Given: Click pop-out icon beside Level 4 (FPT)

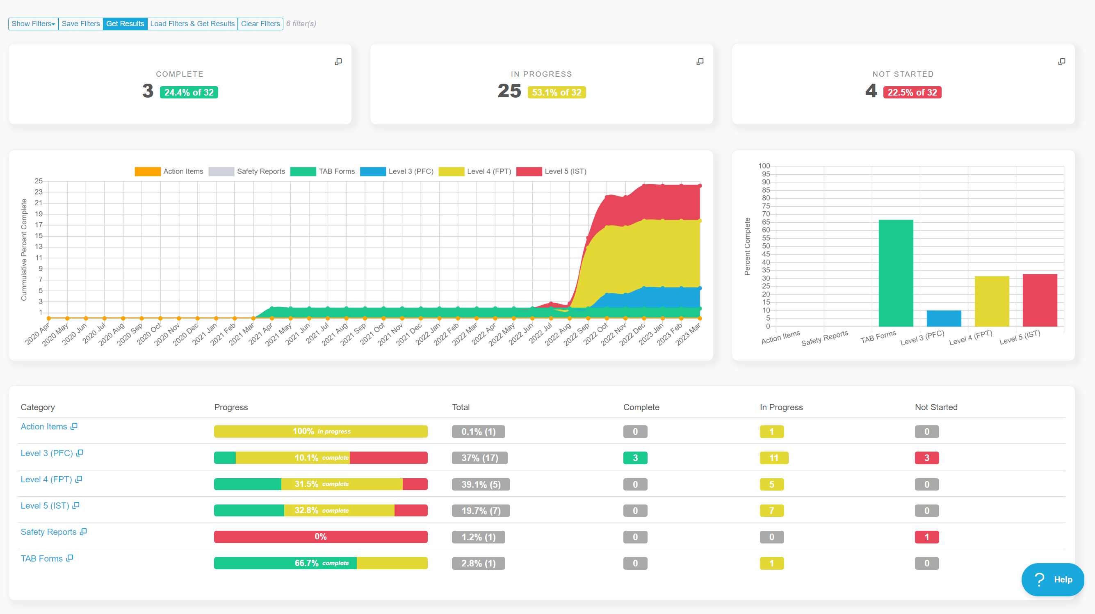Looking at the screenshot, I should pyautogui.click(x=79, y=479).
